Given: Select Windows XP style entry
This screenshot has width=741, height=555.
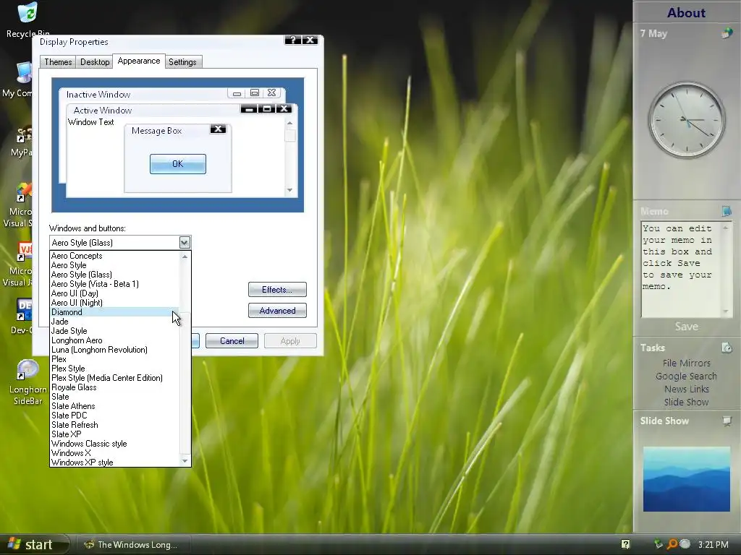Looking at the screenshot, I should (115, 462).
